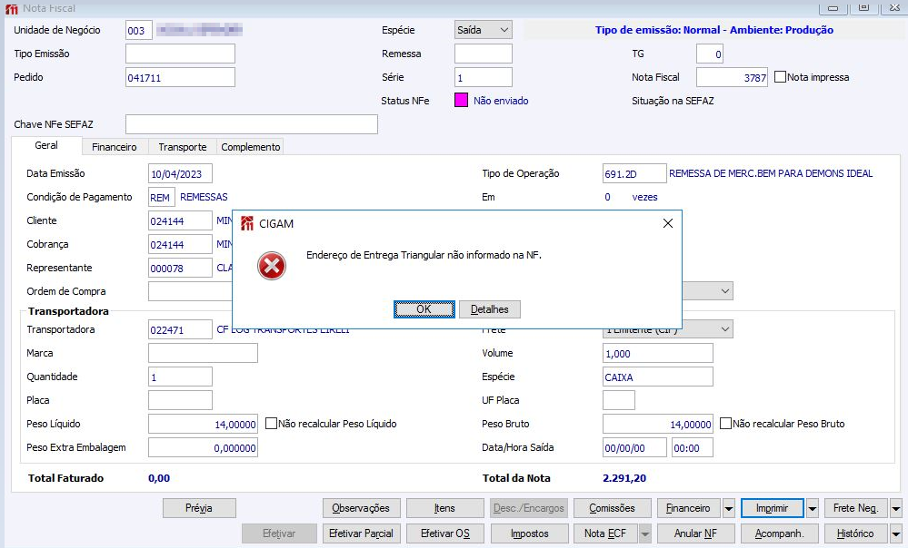The width and height of the screenshot is (908, 548).
Task: Focus the Chave NFe SEFAZ field
Action: (x=252, y=124)
